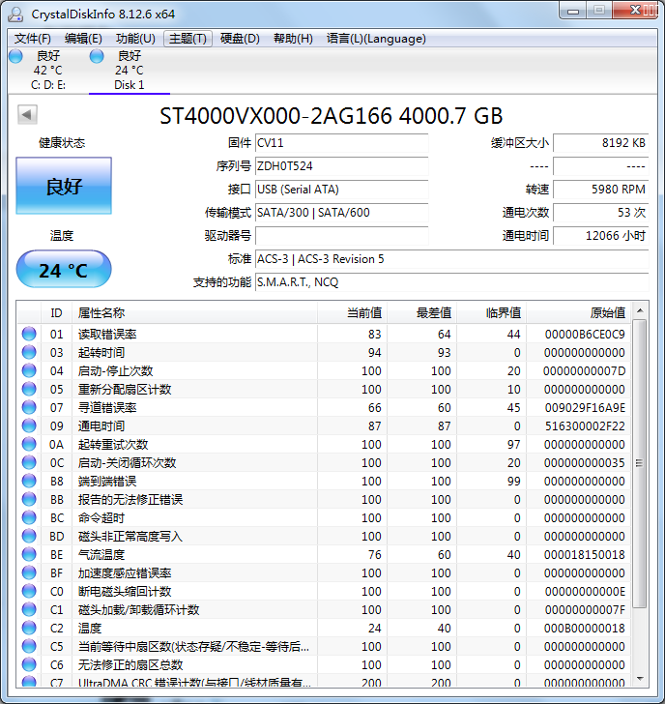The image size is (665, 704).
Task: Click the 良好 health status button
Action: (64, 186)
